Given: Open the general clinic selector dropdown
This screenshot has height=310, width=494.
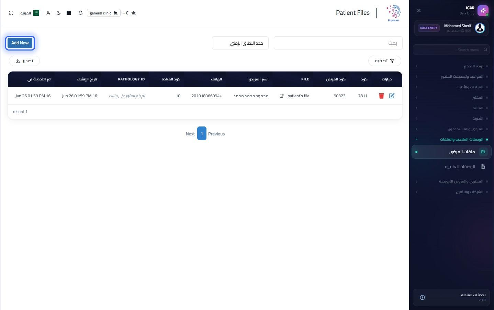Looking at the screenshot, I should click(x=104, y=13).
